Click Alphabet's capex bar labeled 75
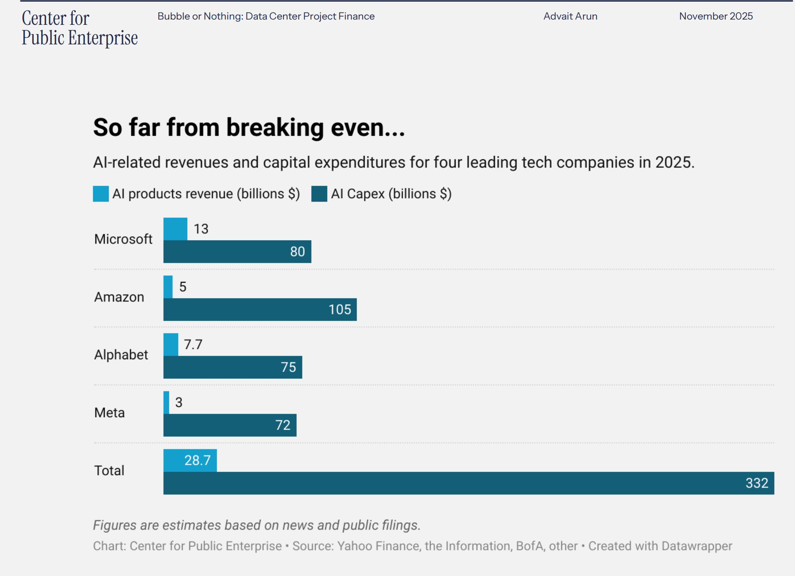Screen dimensions: 795x576 tap(233, 367)
